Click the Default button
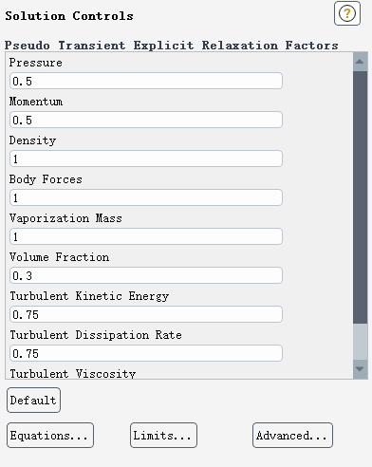Image resolution: width=372 pixels, height=467 pixels. click(x=33, y=401)
